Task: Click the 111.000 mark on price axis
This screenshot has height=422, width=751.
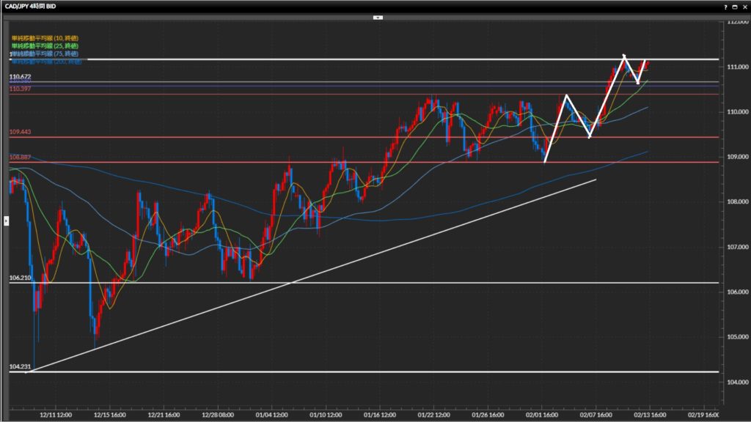Action: tap(736, 67)
